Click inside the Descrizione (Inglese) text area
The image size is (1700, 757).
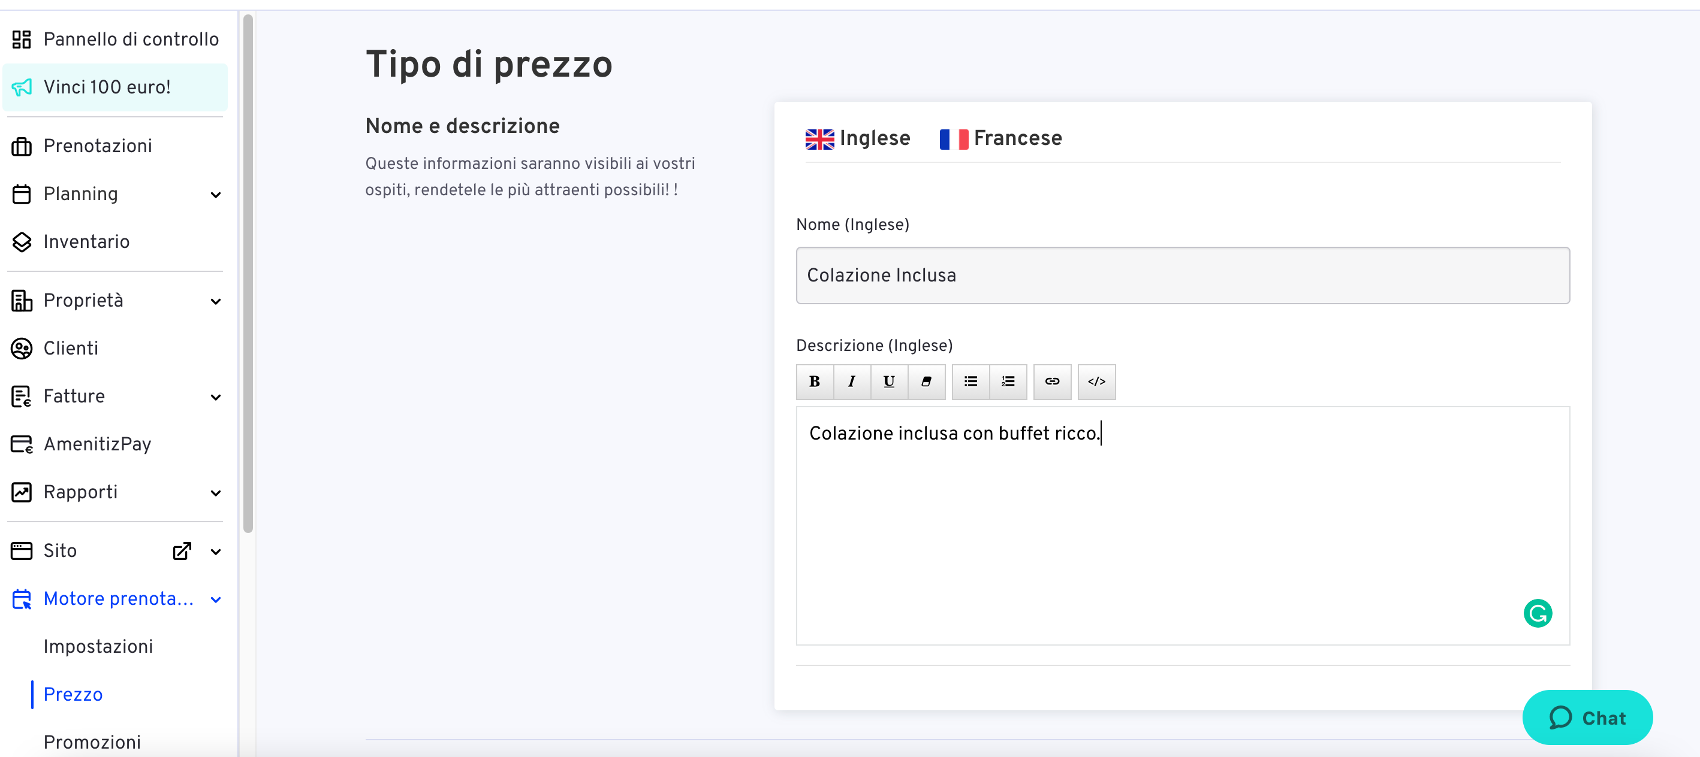tap(1183, 526)
